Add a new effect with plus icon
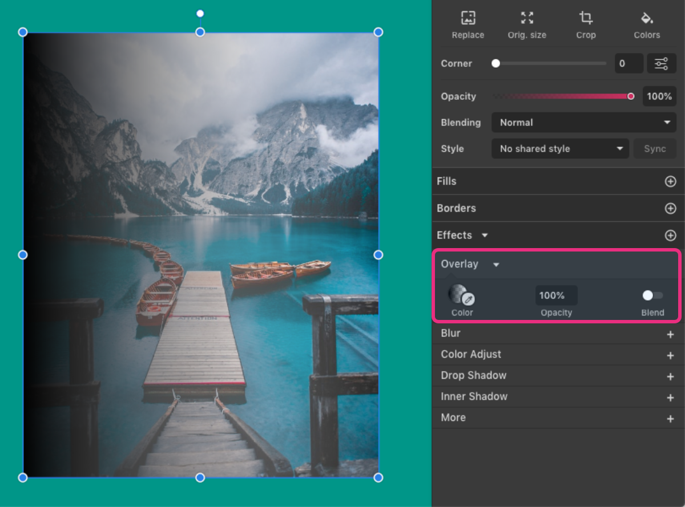Viewport: 685px width, 507px height. (x=670, y=236)
